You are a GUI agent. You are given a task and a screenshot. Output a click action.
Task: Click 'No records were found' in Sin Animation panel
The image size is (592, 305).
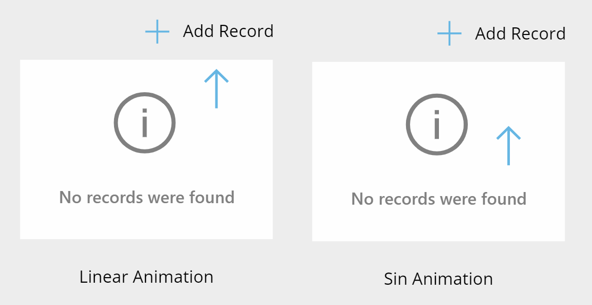pos(439,199)
